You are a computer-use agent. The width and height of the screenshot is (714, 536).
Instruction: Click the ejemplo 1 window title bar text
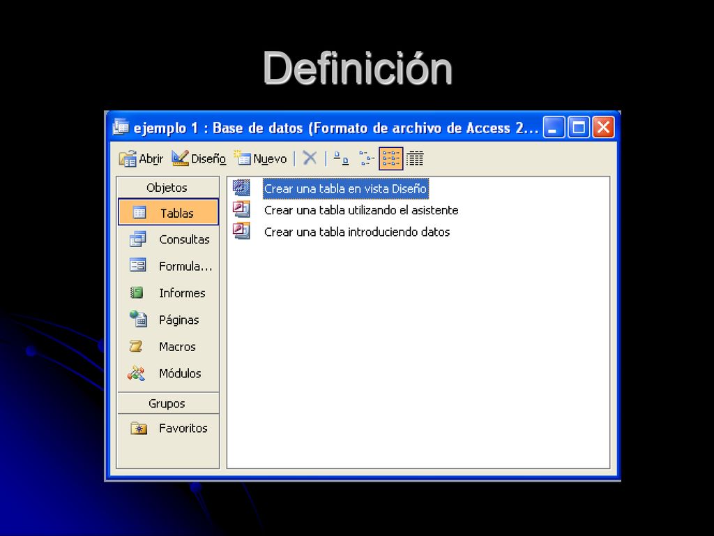point(336,128)
